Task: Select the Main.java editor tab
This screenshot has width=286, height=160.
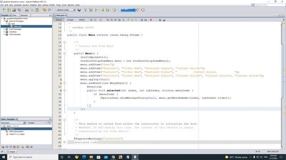Action: coord(60,16)
